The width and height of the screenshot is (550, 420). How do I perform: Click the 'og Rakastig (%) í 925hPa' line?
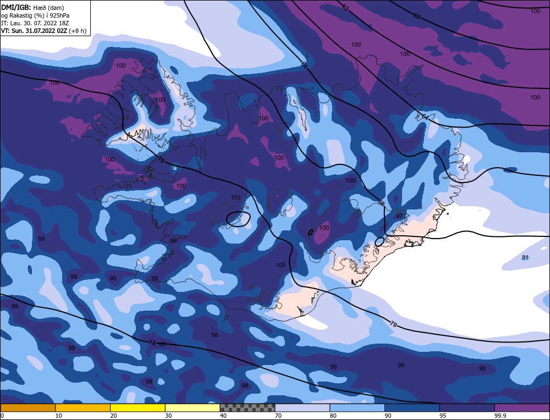pyautogui.click(x=35, y=15)
